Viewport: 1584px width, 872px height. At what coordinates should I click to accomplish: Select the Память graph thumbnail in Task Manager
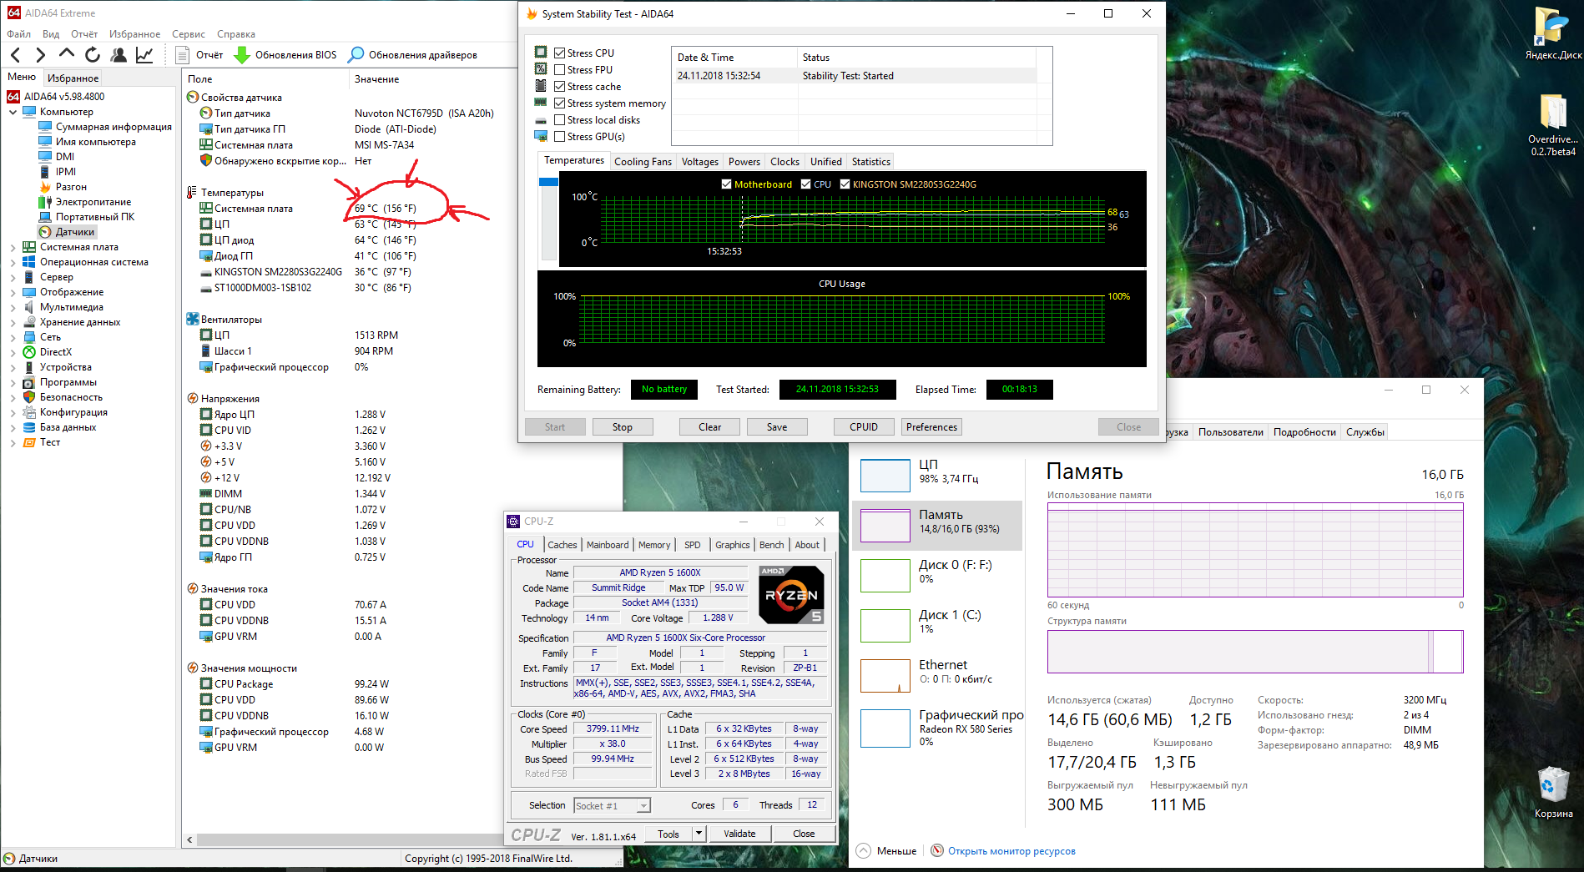pyautogui.click(x=885, y=526)
